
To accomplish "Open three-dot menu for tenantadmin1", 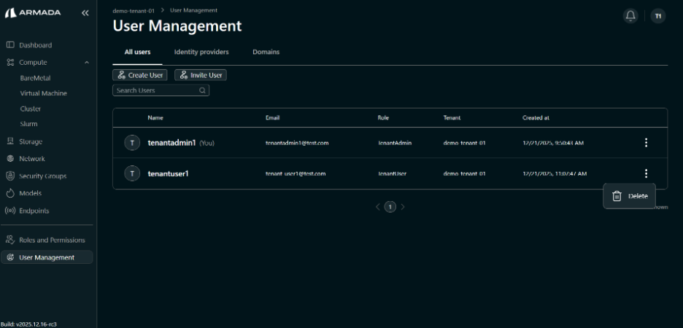I will (646, 143).
